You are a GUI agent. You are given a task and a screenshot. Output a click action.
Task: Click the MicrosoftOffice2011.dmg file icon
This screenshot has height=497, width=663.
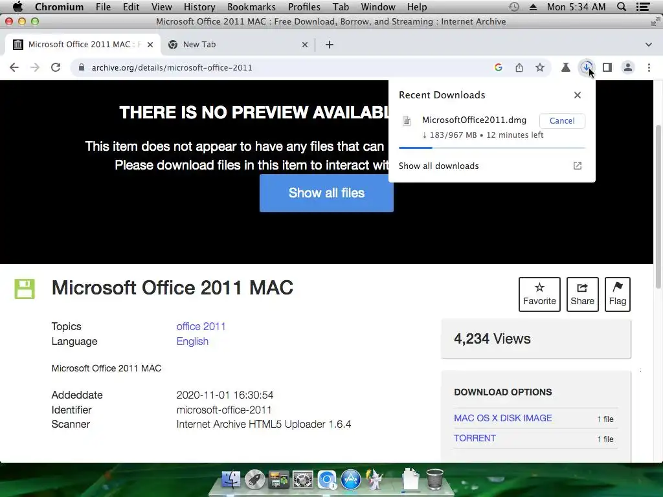coord(407,121)
